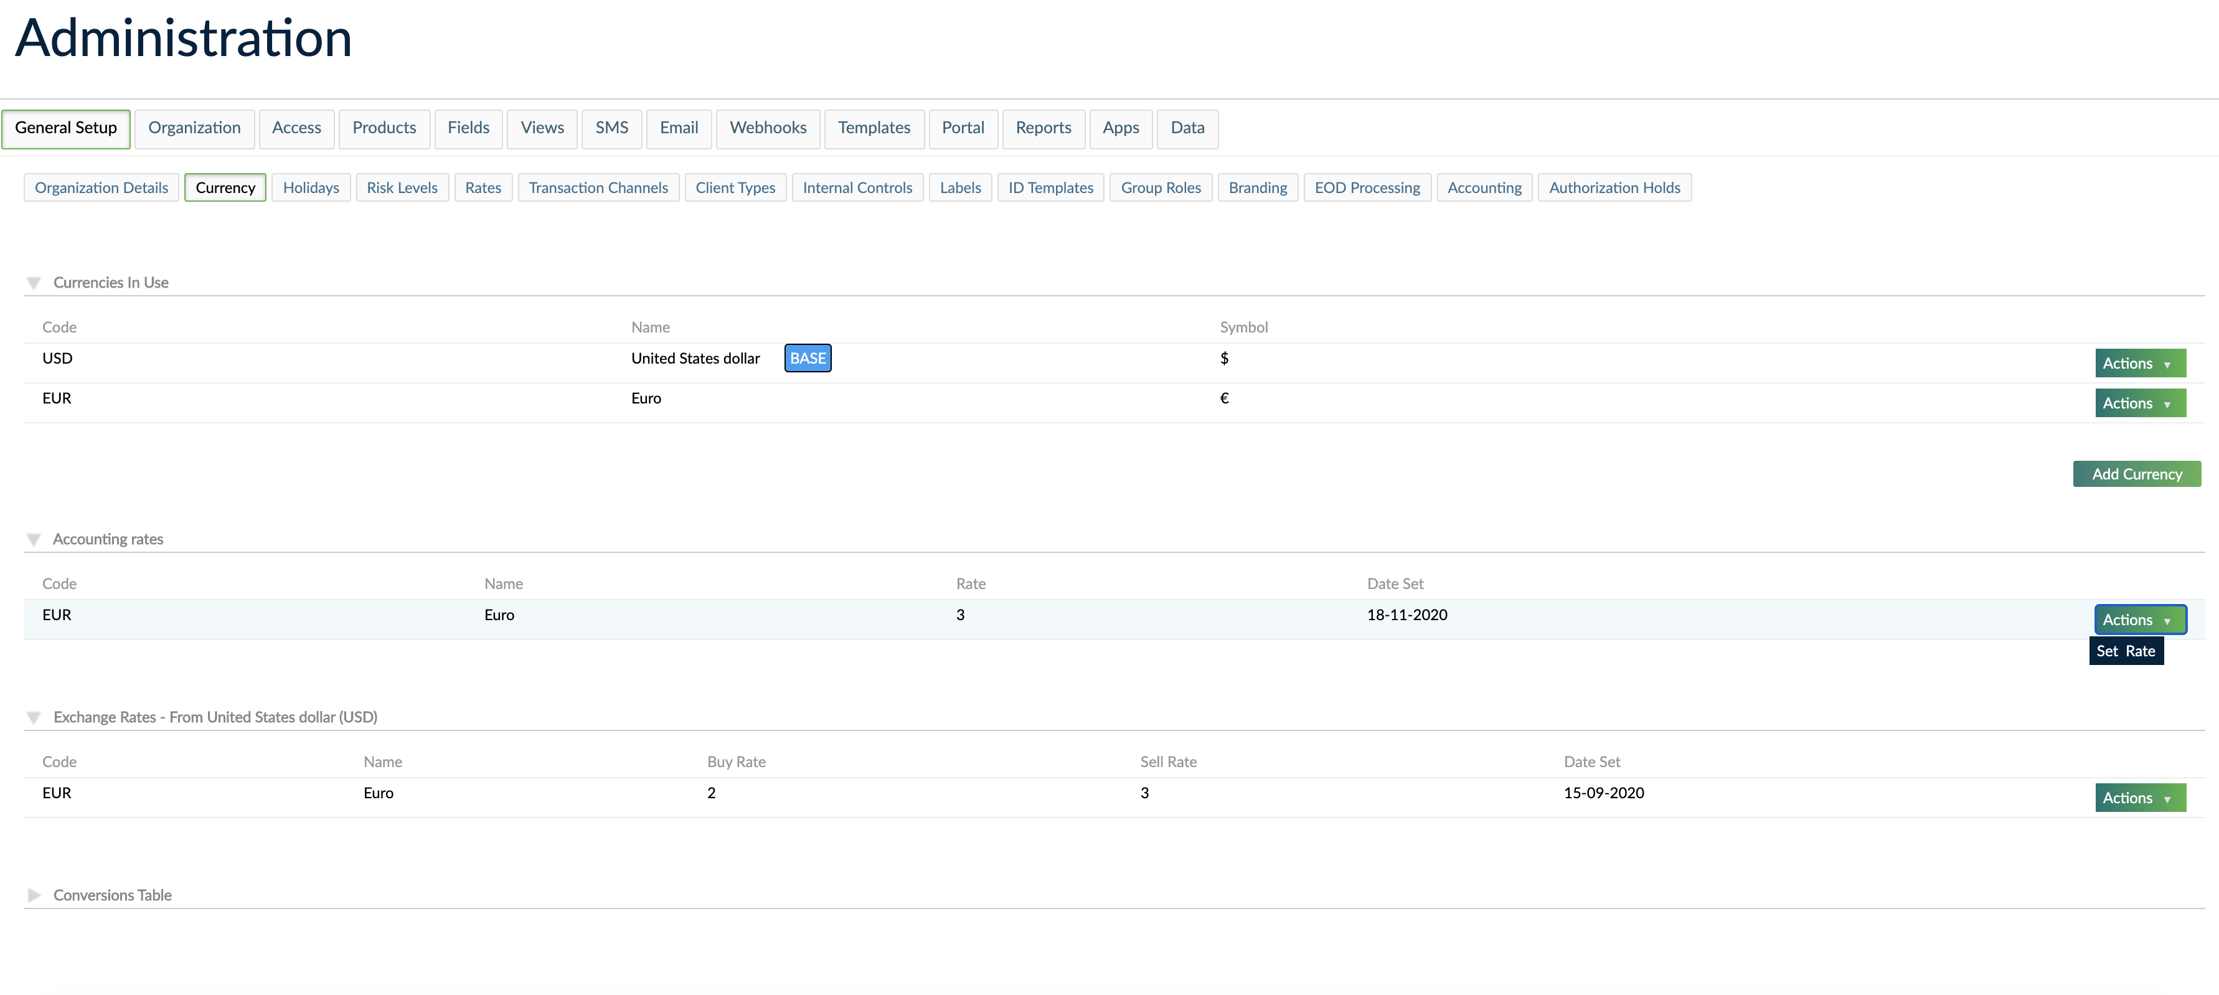
Task: Open Actions dropdown for EUR currency in use
Action: 2140,403
